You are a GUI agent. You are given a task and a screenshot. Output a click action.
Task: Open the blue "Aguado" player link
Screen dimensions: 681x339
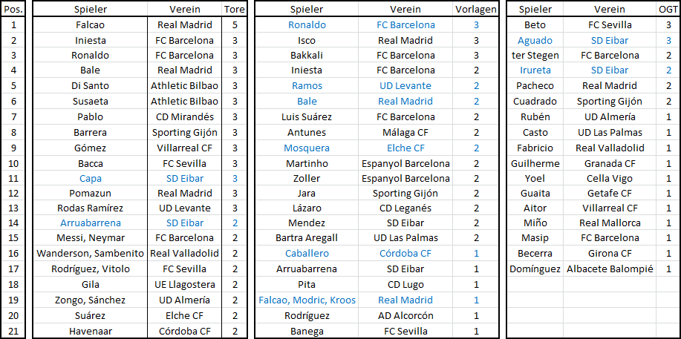click(535, 39)
